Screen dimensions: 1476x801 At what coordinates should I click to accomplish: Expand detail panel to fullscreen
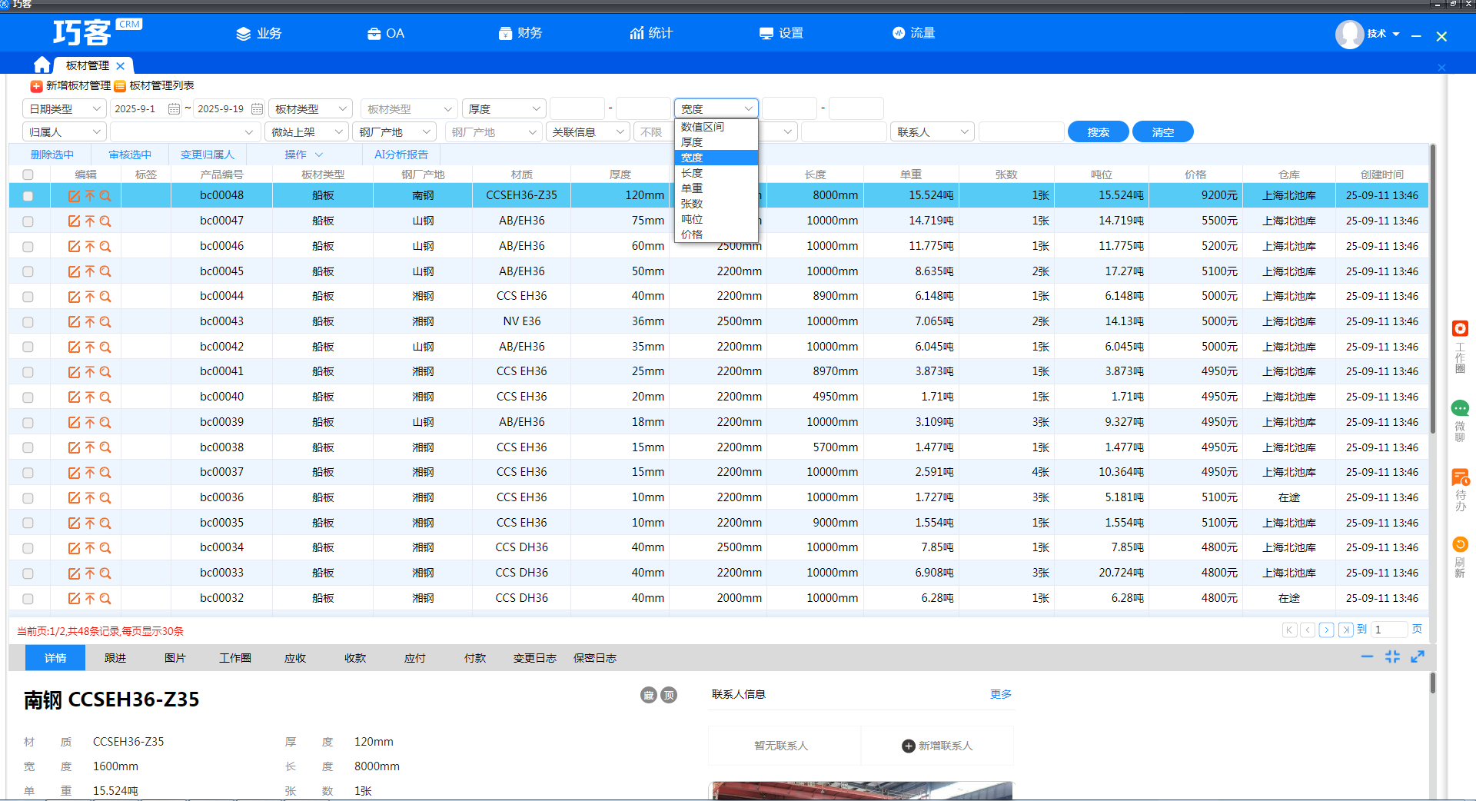point(1418,656)
